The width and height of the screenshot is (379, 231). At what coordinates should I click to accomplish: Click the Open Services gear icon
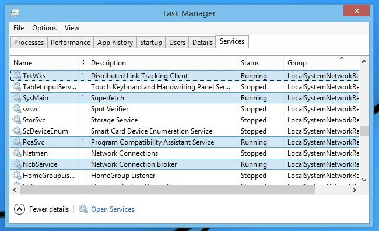[83, 209]
